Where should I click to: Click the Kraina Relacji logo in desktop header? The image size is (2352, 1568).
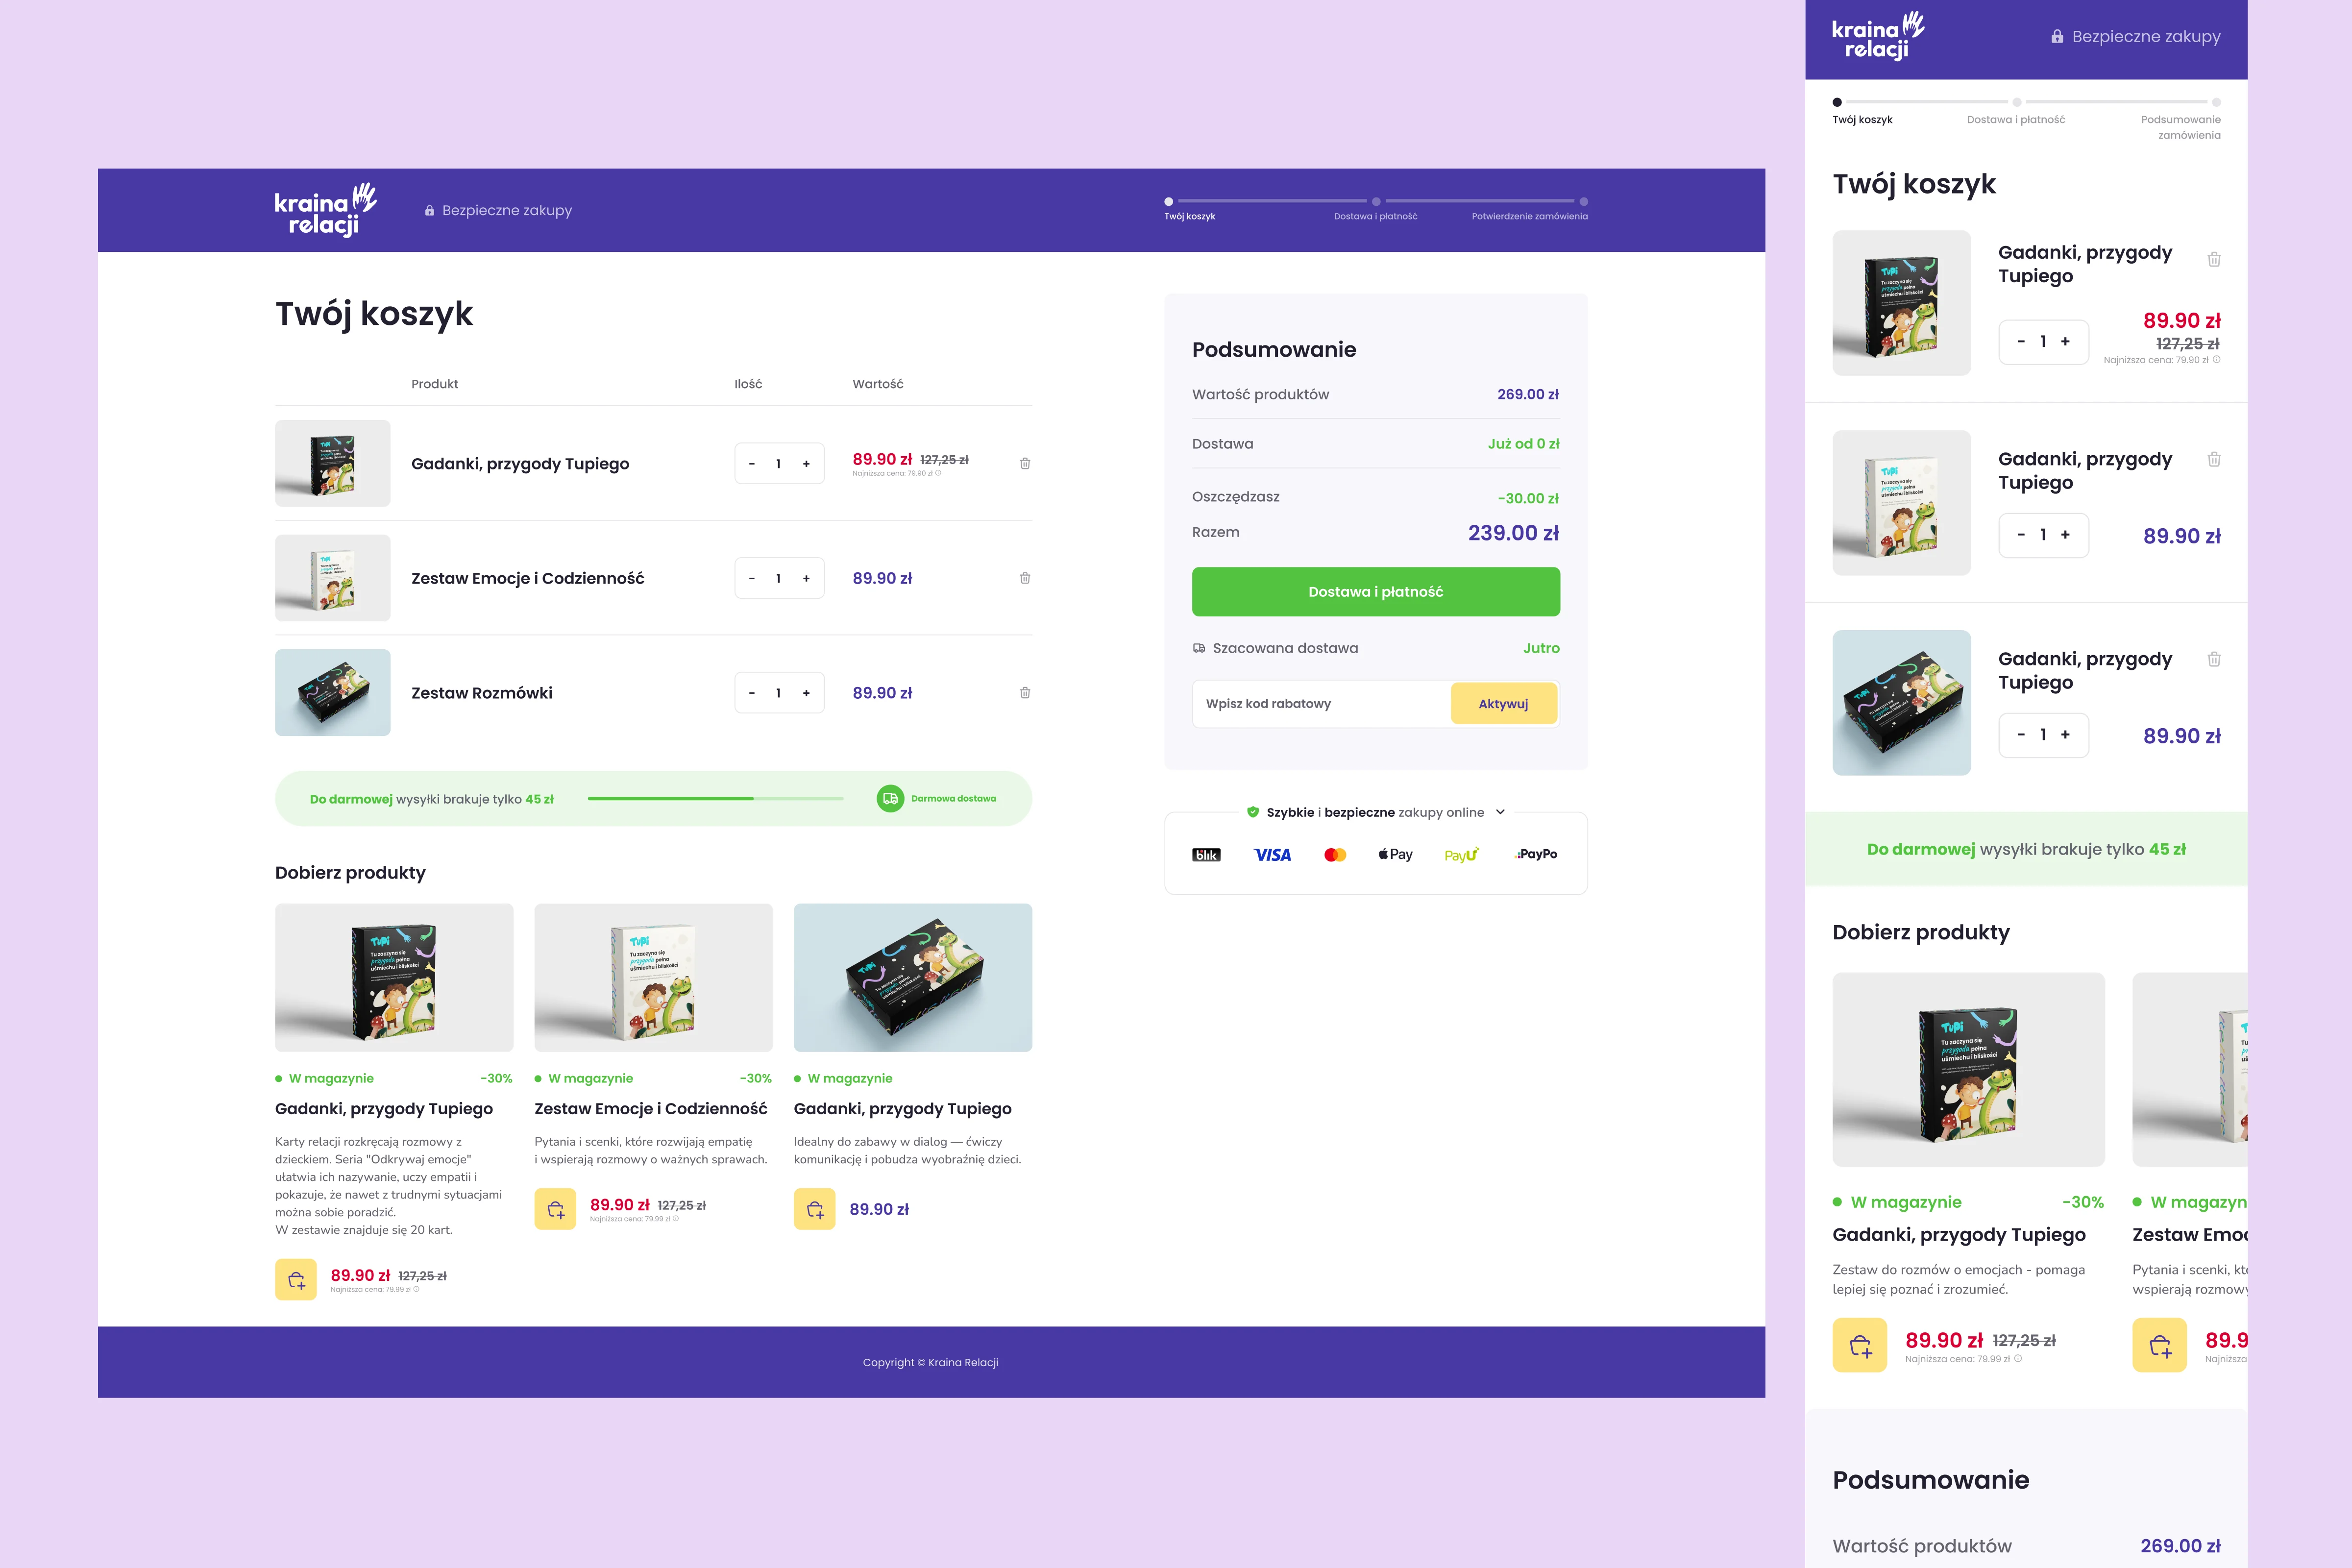pos(325,210)
